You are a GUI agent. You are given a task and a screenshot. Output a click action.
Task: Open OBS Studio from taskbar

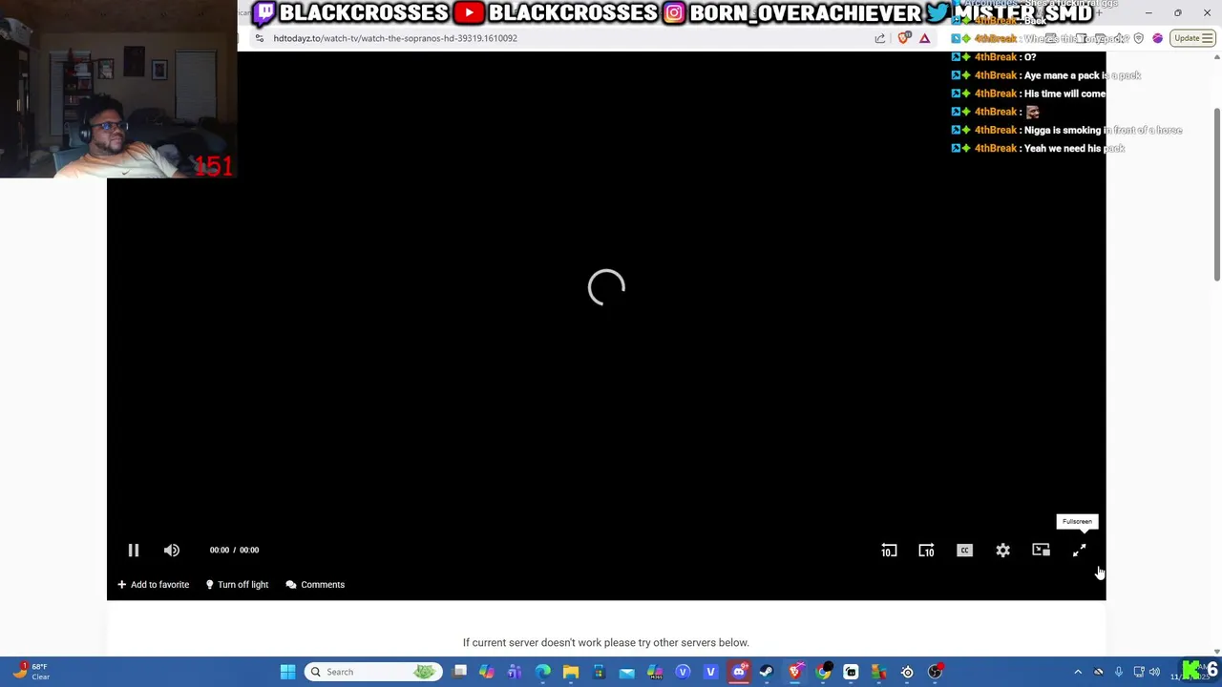click(x=935, y=672)
